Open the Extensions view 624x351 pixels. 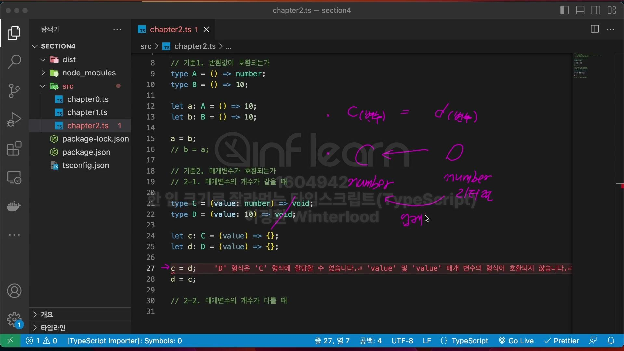14,149
